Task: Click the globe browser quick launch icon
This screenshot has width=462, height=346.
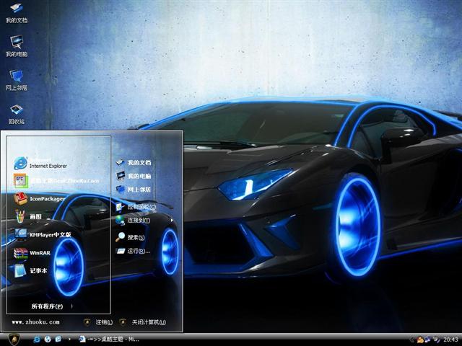Action: (x=48, y=340)
